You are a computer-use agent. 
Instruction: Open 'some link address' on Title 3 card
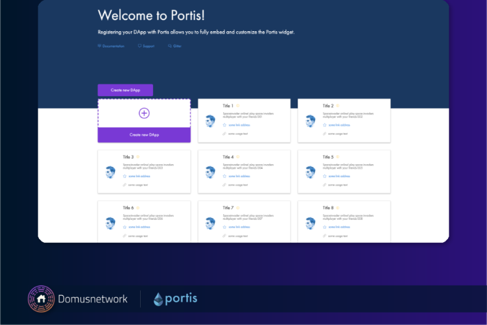click(x=139, y=176)
